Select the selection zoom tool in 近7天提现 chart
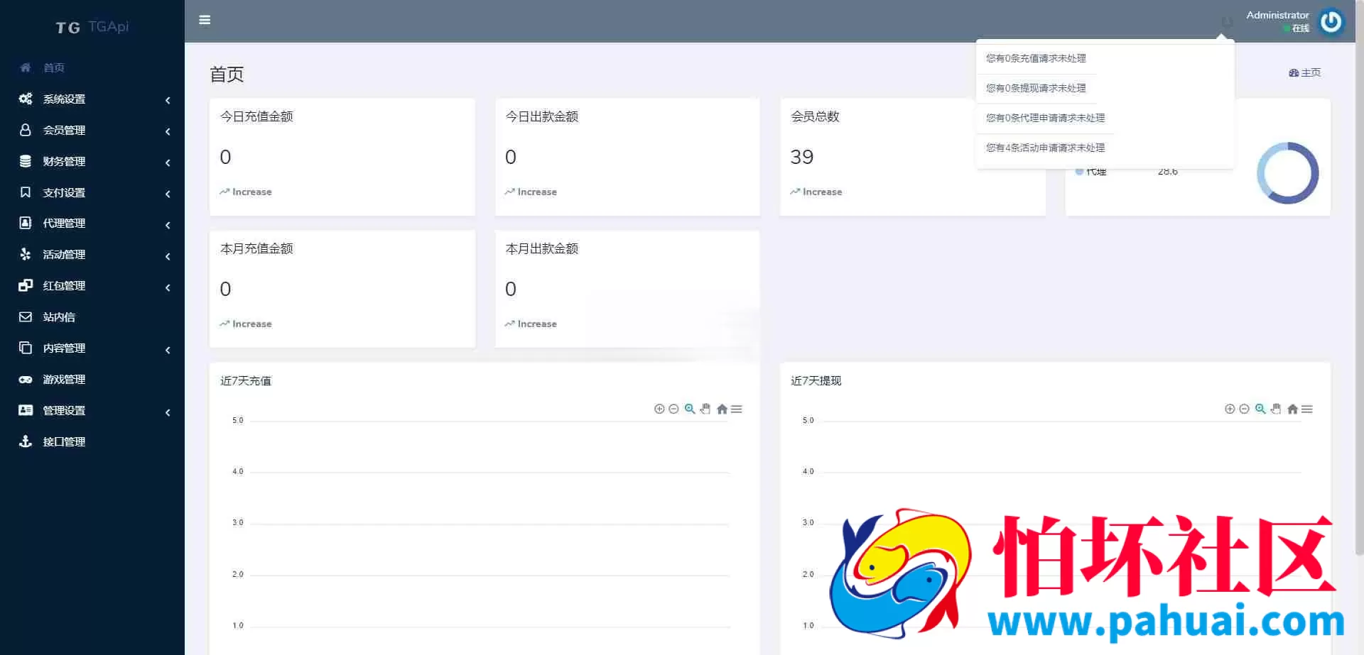This screenshot has height=655, width=1364. click(1260, 409)
